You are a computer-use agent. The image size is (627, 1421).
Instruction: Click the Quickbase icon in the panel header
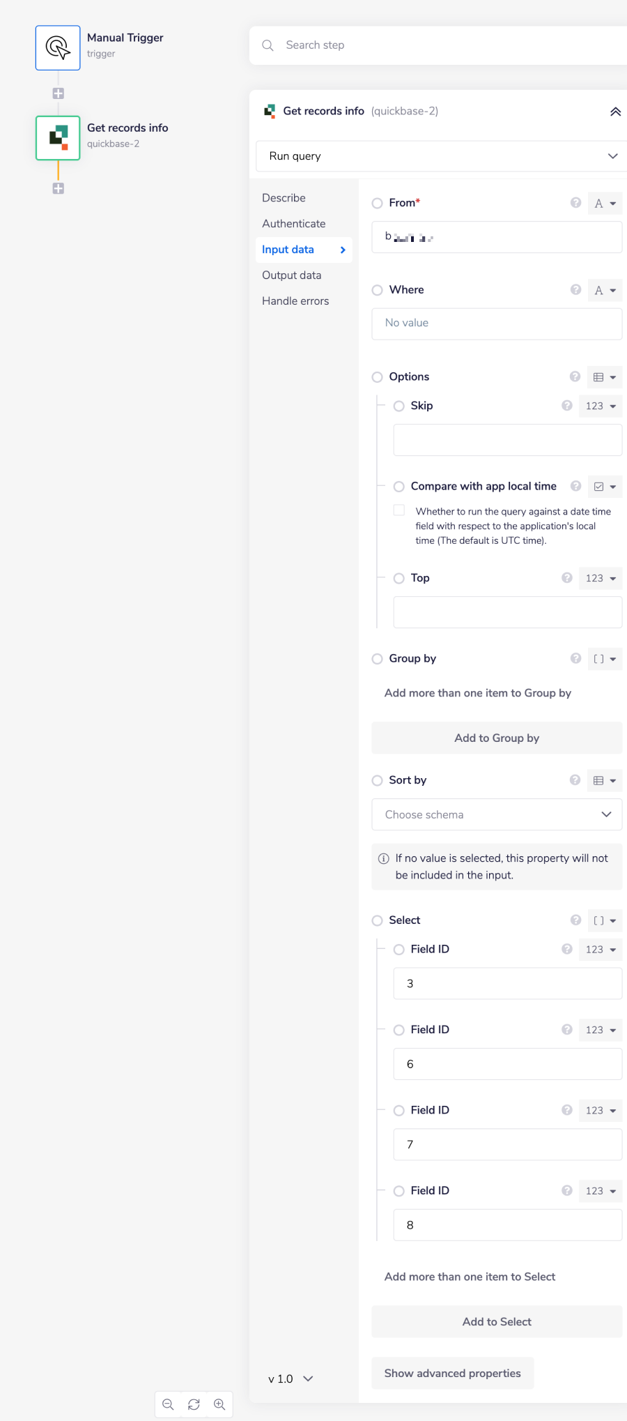point(272,111)
